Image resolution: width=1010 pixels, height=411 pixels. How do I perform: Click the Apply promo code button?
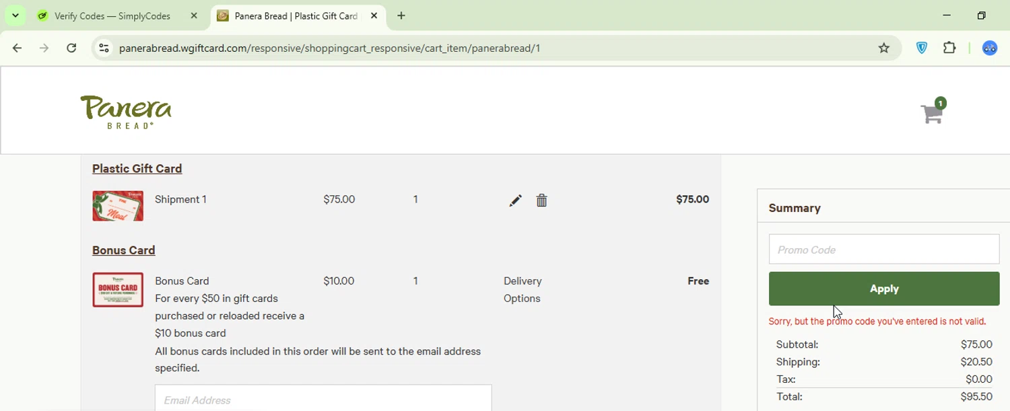pyautogui.click(x=884, y=289)
